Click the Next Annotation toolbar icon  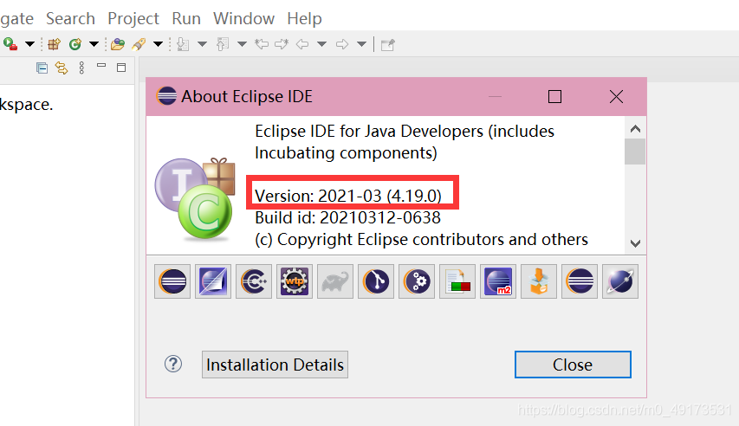[183, 44]
